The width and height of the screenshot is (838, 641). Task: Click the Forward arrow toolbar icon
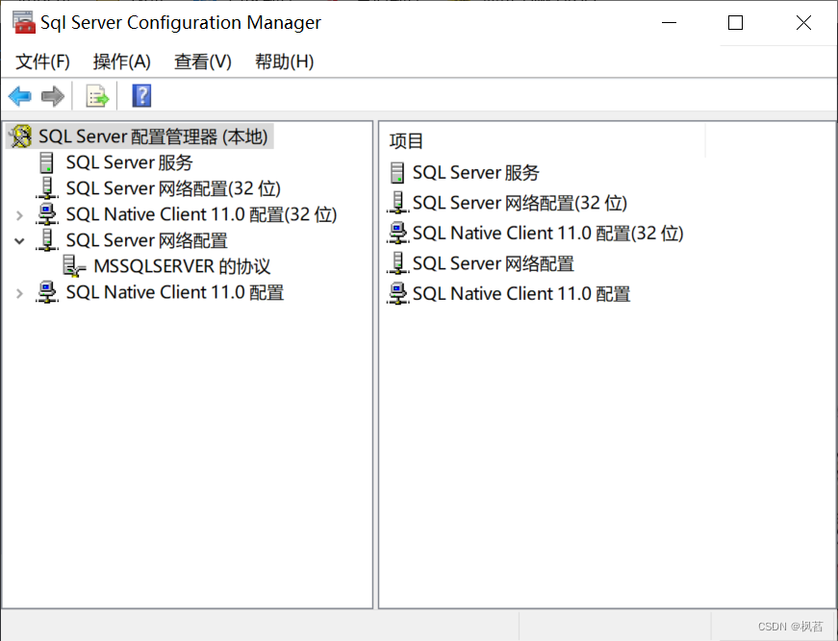pyautogui.click(x=53, y=96)
